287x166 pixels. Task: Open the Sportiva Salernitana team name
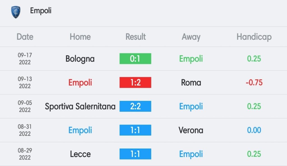pos(80,106)
